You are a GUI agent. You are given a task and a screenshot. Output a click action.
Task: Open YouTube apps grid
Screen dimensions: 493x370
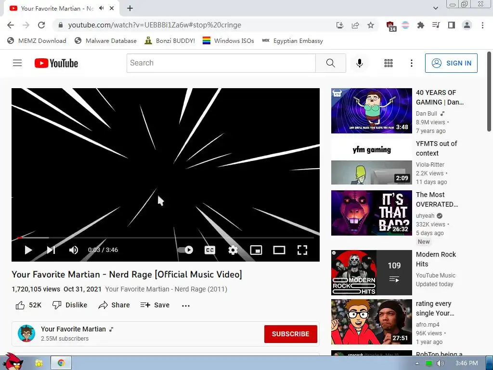pyautogui.click(x=389, y=63)
